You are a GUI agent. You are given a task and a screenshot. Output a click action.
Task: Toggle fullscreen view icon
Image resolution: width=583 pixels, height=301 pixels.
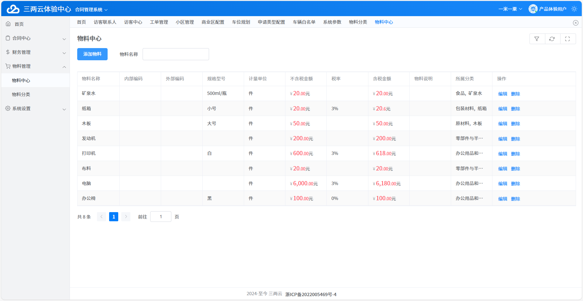[x=567, y=39]
